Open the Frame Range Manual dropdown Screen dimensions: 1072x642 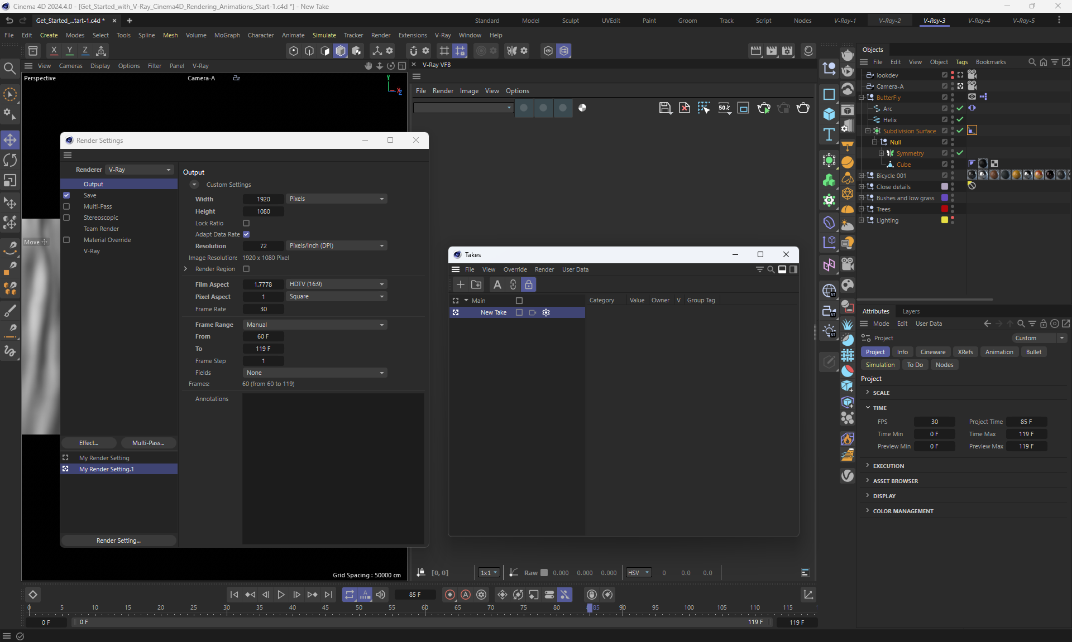pyautogui.click(x=315, y=325)
